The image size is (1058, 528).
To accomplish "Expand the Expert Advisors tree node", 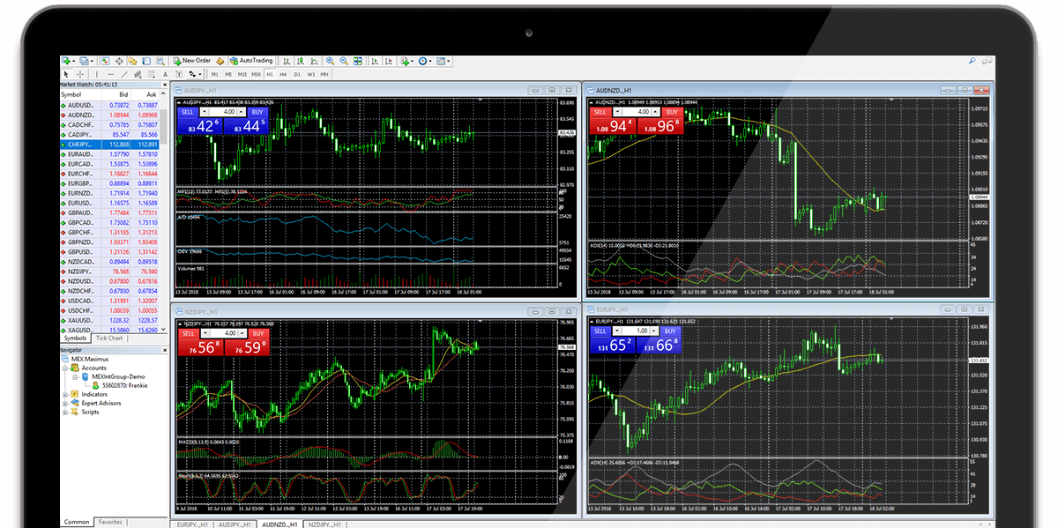I will (65, 403).
